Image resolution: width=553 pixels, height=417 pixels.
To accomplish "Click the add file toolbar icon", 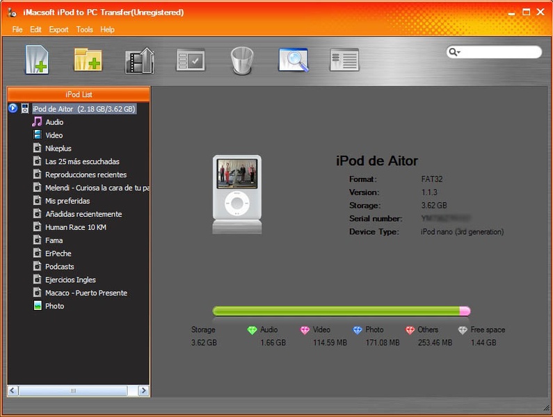I will (x=37, y=60).
